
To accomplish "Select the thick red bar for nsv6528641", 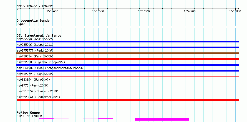I will 128,100.
